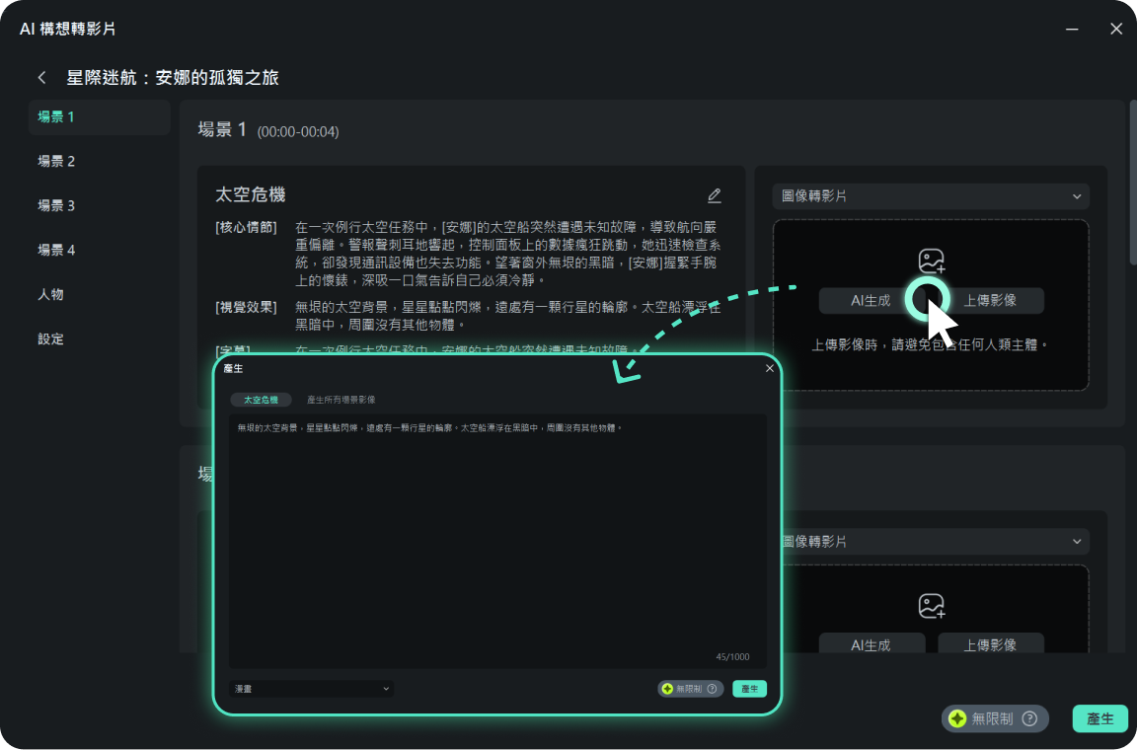Image resolution: width=1137 pixels, height=750 pixels.
Task: Open the second scene's 圖像轉影片 dropdown
Action: click(x=934, y=542)
